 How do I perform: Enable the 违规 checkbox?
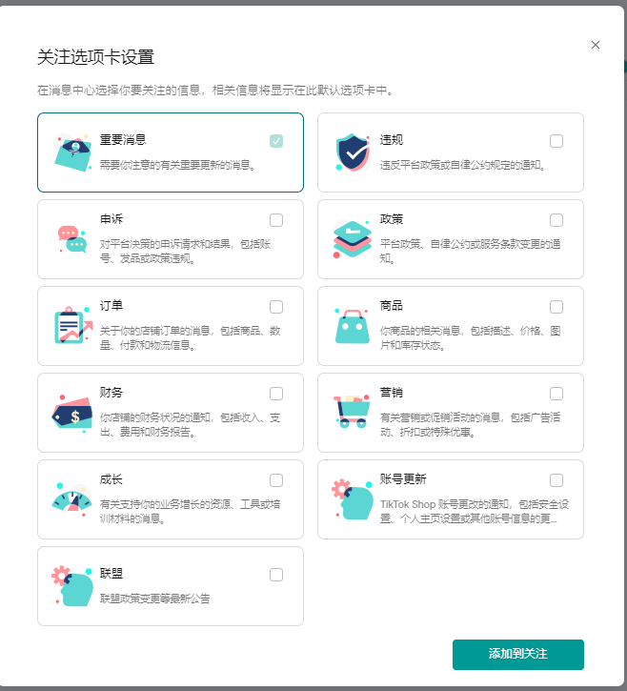point(556,141)
